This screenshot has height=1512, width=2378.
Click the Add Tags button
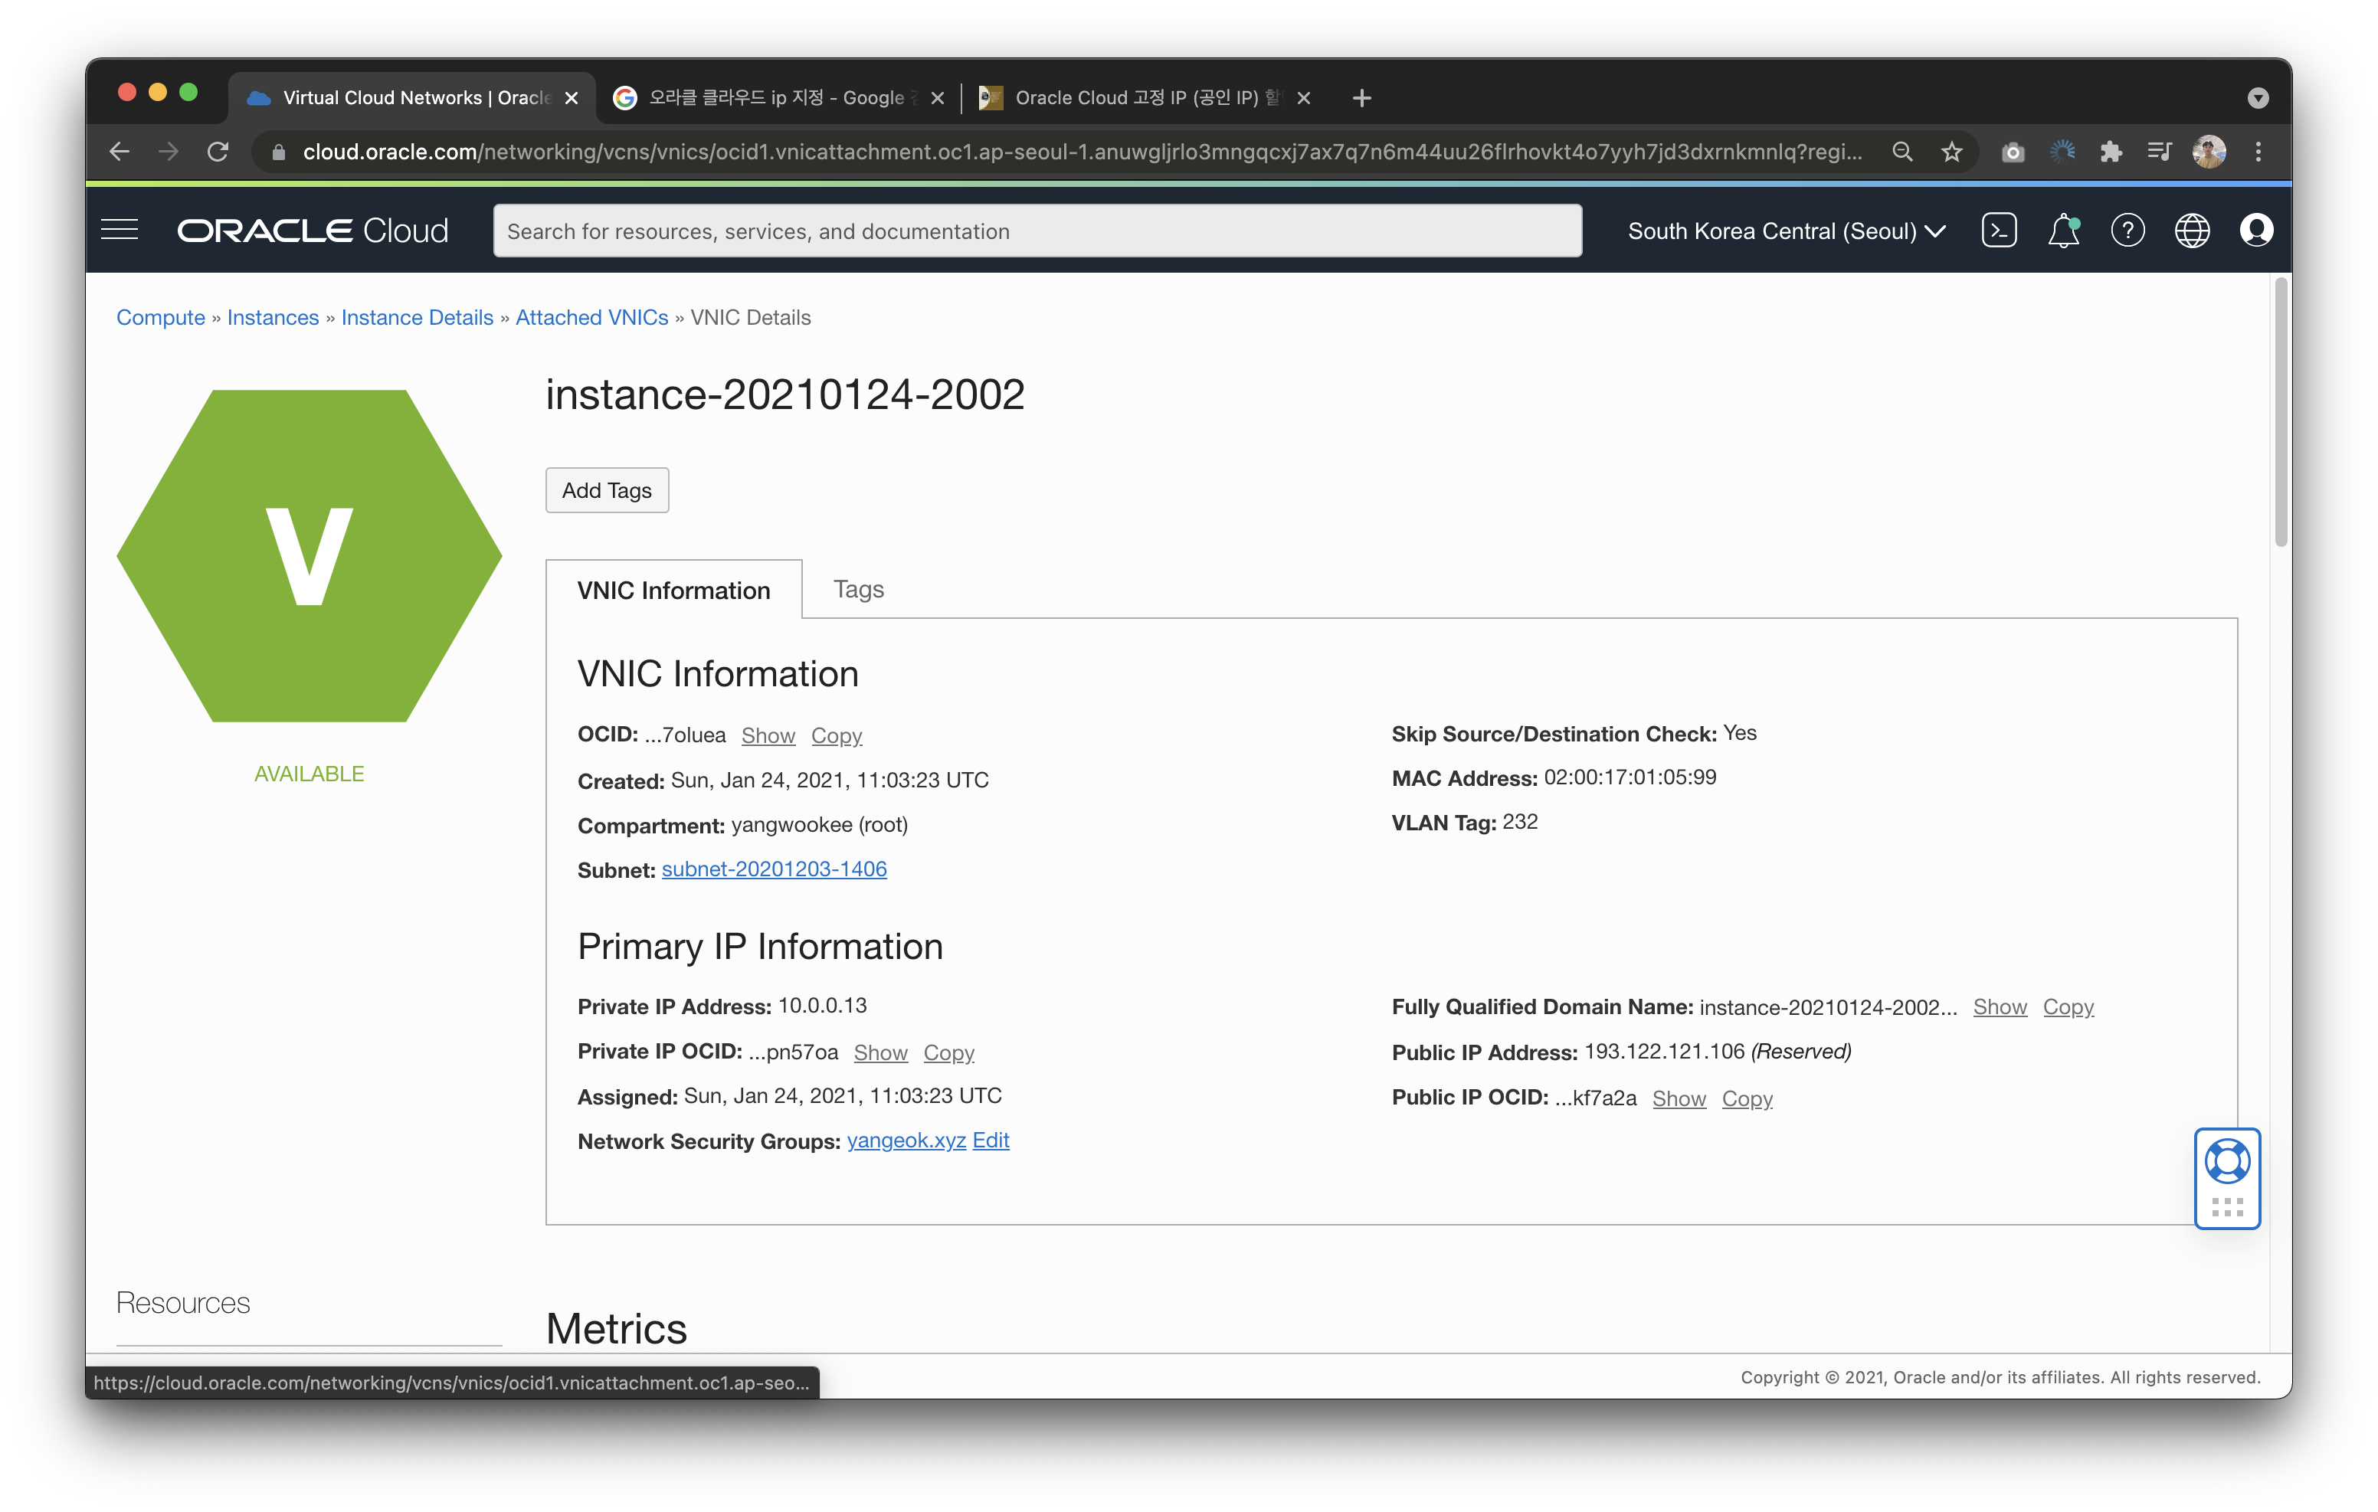coord(606,490)
